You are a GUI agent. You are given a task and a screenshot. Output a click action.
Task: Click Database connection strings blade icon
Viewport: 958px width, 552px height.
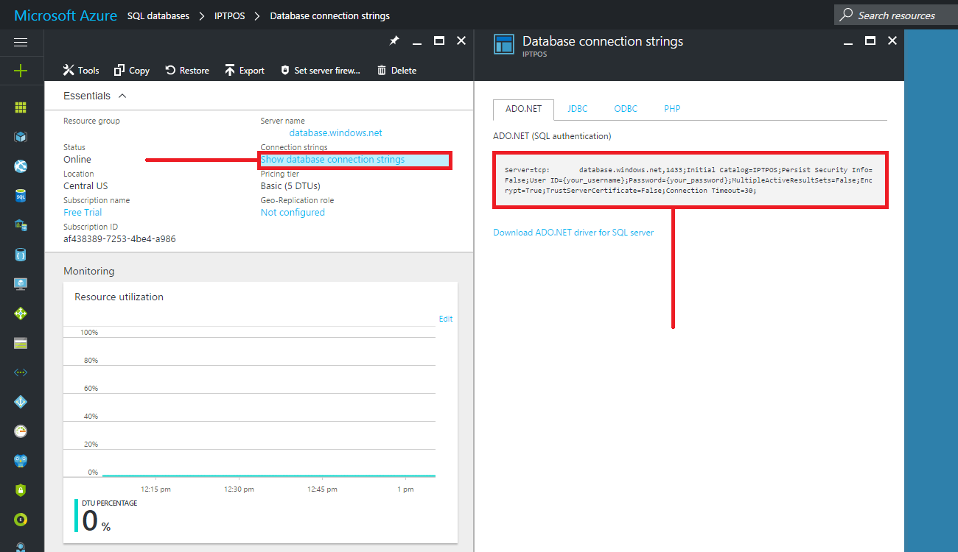tap(504, 44)
